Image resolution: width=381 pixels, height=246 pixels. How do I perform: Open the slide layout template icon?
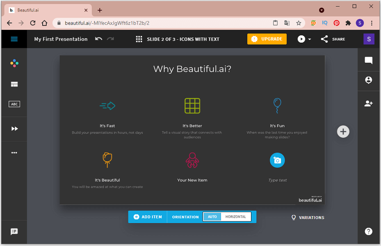(14, 84)
